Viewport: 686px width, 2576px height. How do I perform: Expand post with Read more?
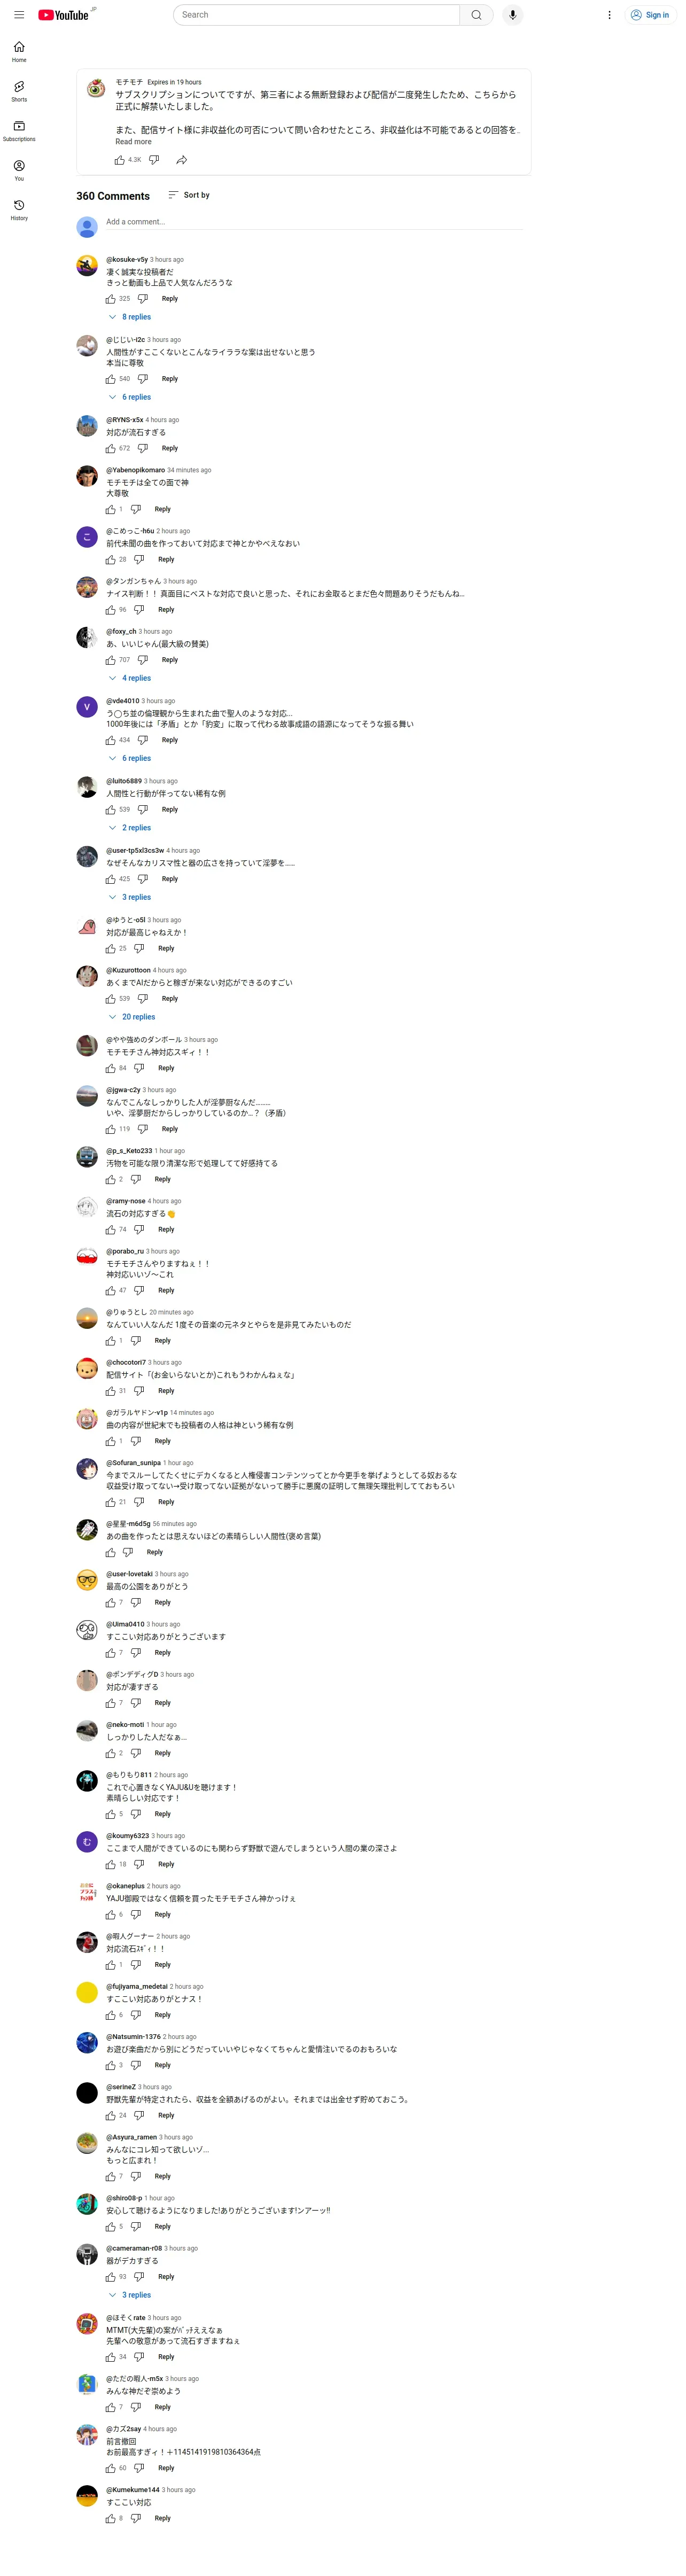(x=133, y=142)
